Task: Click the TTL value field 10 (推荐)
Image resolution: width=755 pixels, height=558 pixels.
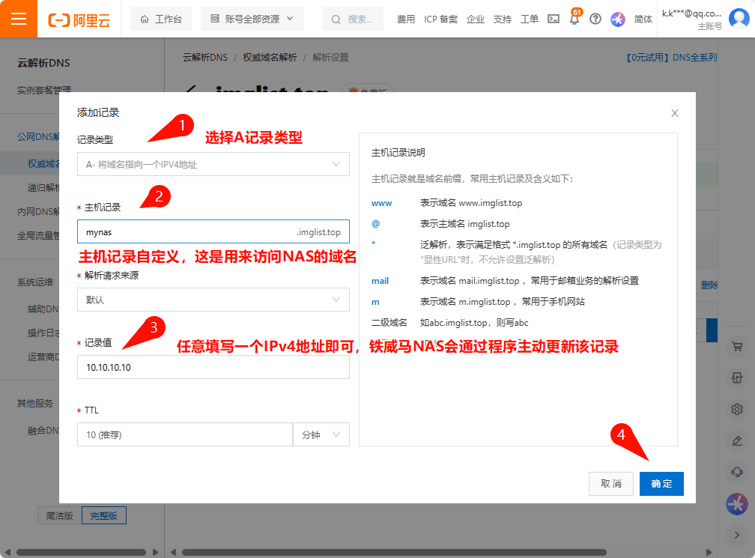Action: click(185, 434)
